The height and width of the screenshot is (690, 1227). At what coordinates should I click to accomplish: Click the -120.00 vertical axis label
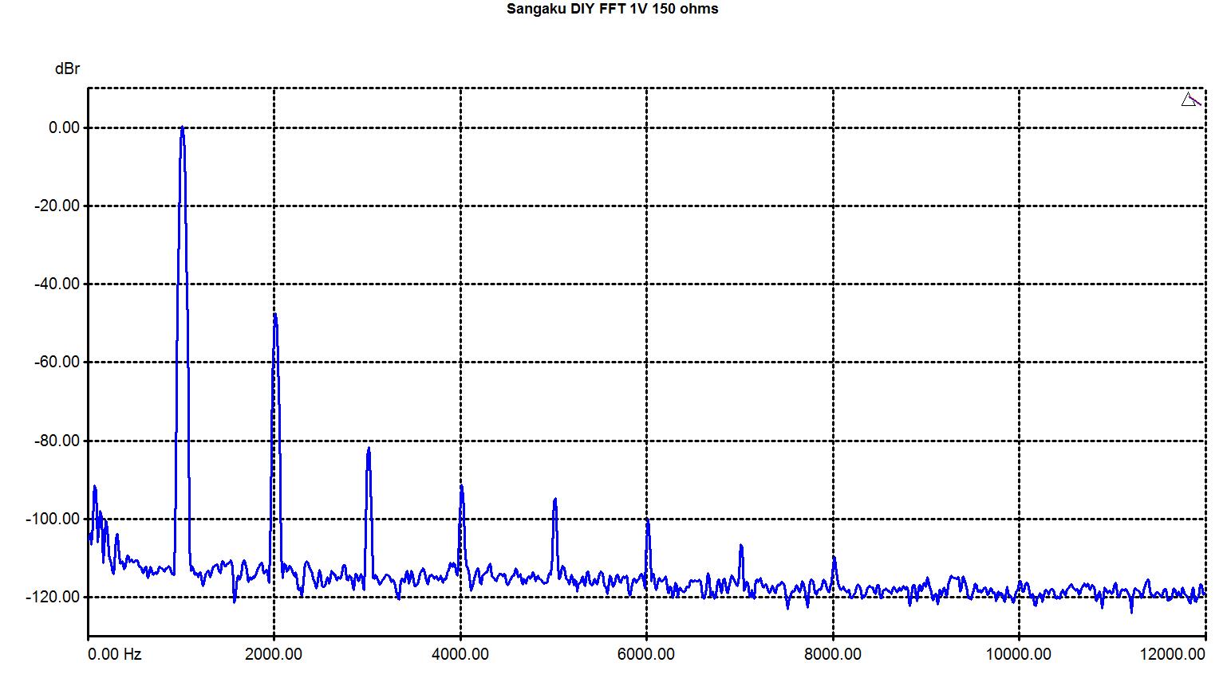[53, 597]
